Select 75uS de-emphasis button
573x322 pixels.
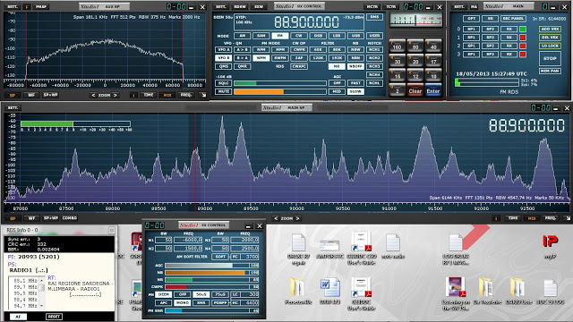219,294
